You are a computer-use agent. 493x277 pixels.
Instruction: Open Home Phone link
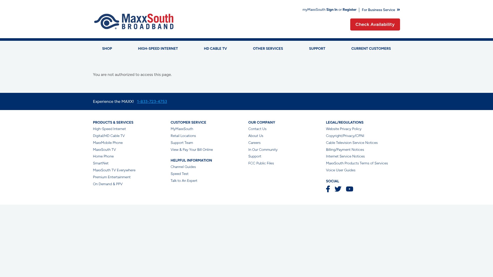(103, 156)
